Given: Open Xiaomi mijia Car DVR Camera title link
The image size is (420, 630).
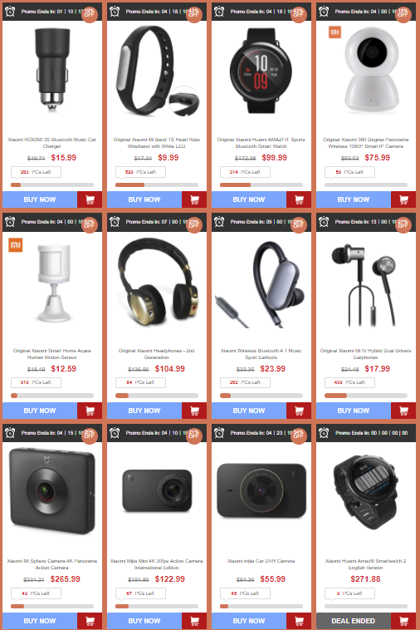Looking at the screenshot, I should point(261,561).
